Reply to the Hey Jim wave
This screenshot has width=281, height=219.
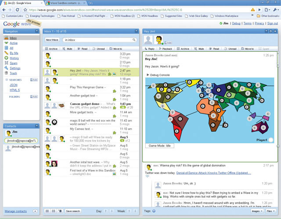pyautogui.click(x=149, y=49)
